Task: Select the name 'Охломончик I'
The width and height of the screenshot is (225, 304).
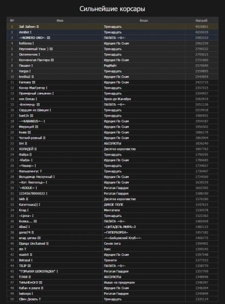Action: [x=29, y=55]
